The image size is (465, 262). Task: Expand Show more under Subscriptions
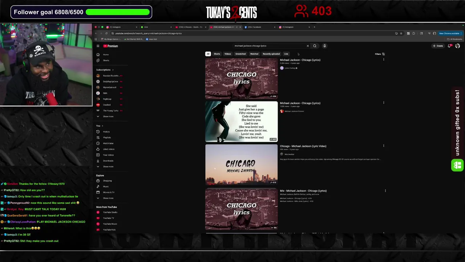pos(108,116)
